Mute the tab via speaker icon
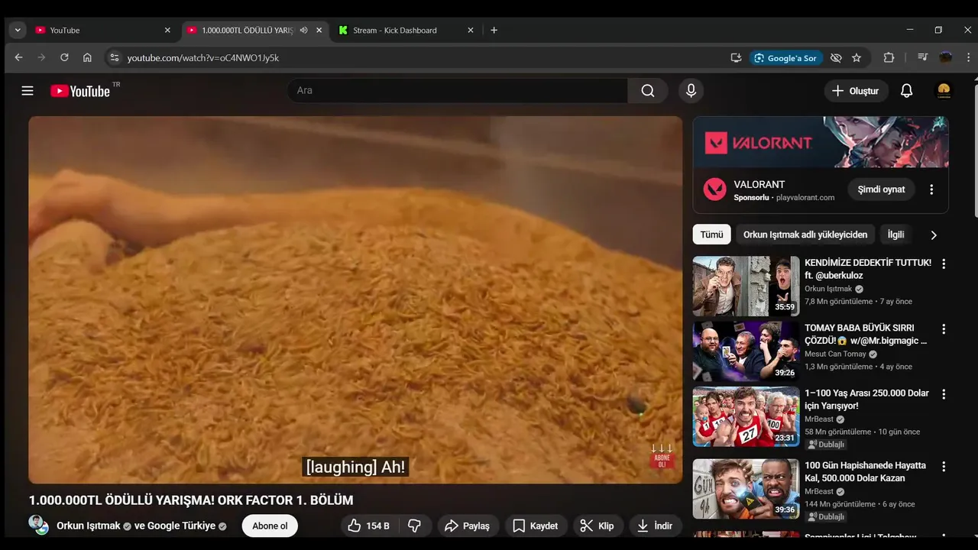 [303, 31]
